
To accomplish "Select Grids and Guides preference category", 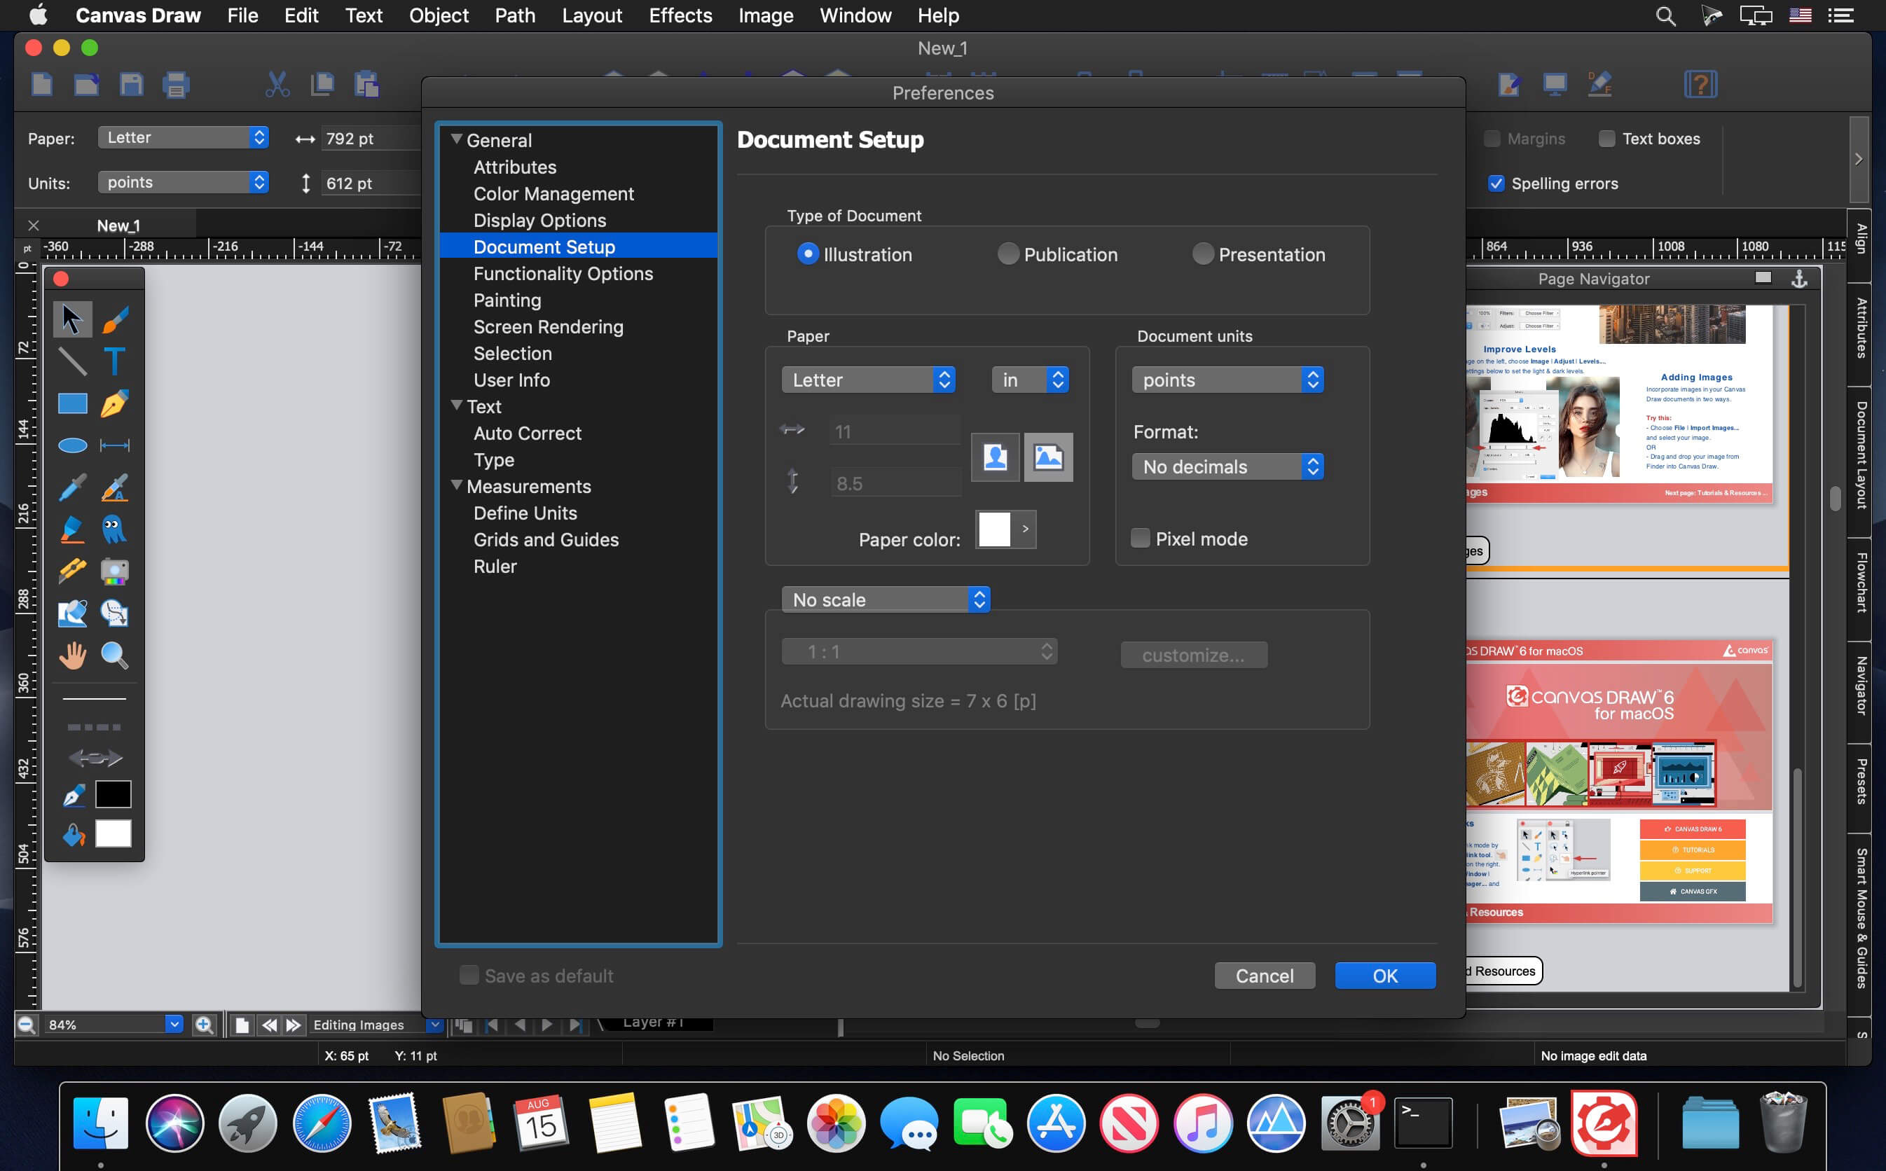I will click(x=546, y=540).
